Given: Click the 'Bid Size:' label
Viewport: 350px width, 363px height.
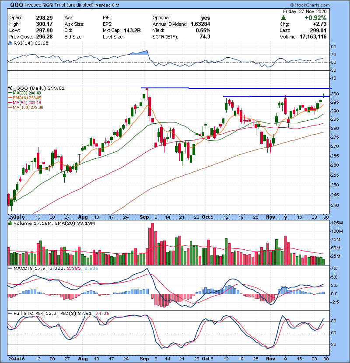Looking at the screenshot, I should 73,37.
